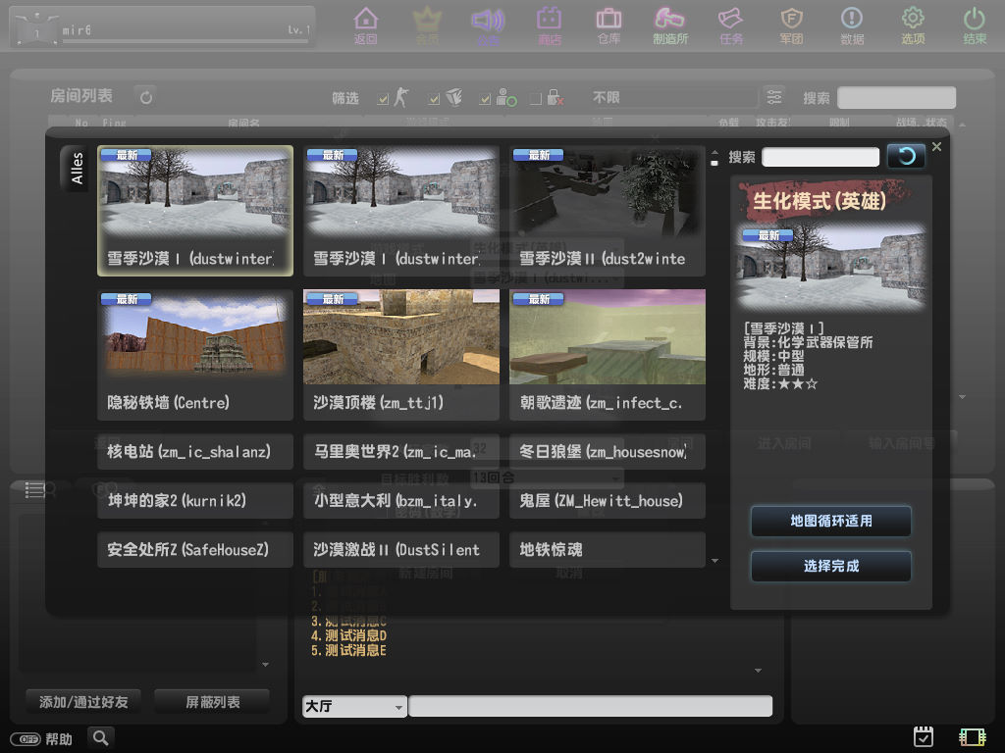Click the map dialog 搜索 search field
This screenshot has height=753, width=1005.
[x=820, y=157]
